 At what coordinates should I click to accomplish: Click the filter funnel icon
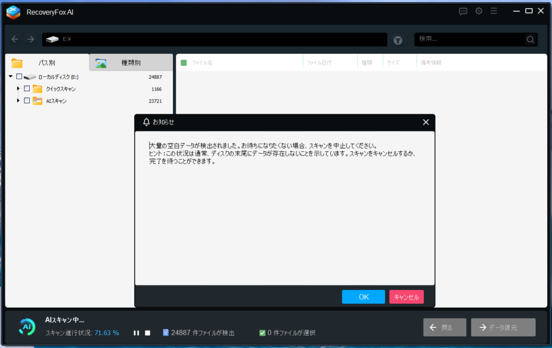pyautogui.click(x=398, y=40)
